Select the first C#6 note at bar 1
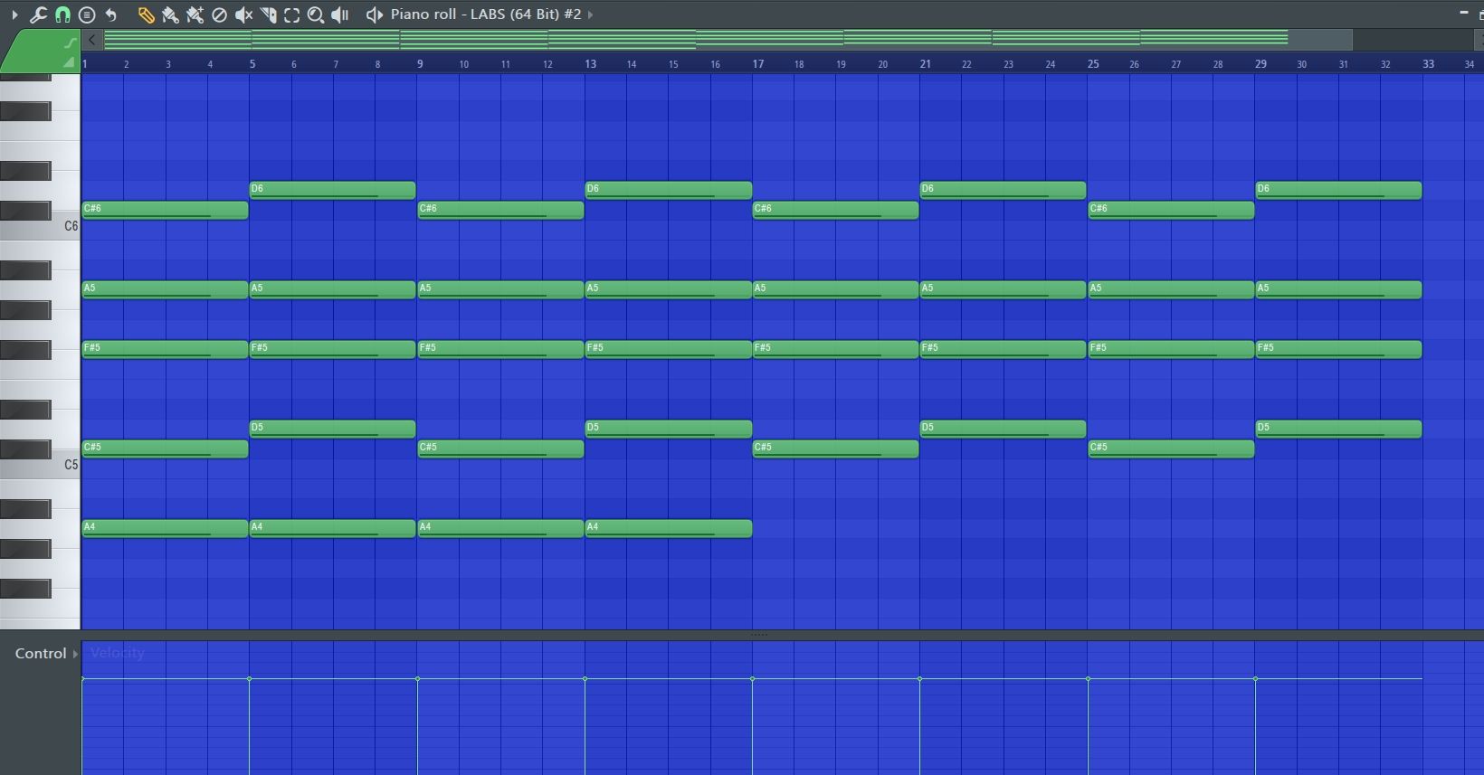Image resolution: width=1484 pixels, height=775 pixels. coord(165,210)
